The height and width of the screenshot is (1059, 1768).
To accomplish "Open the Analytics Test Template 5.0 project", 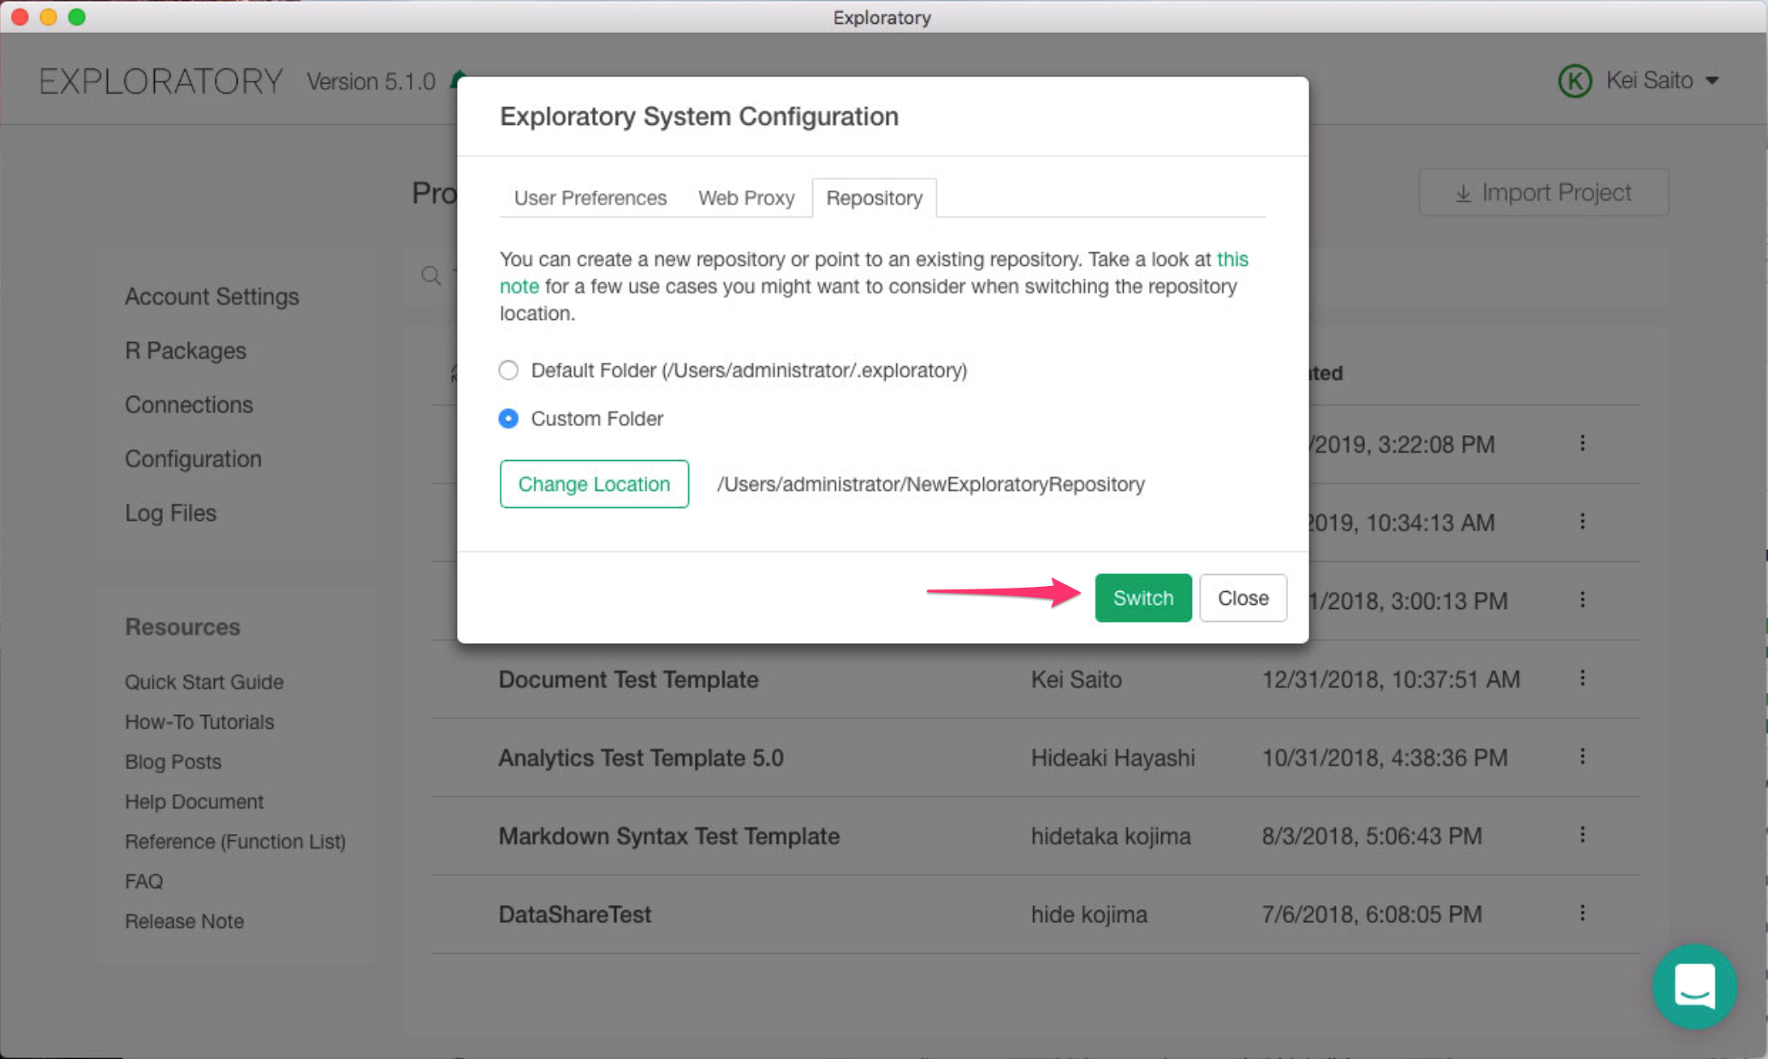I will pyautogui.click(x=641, y=758).
